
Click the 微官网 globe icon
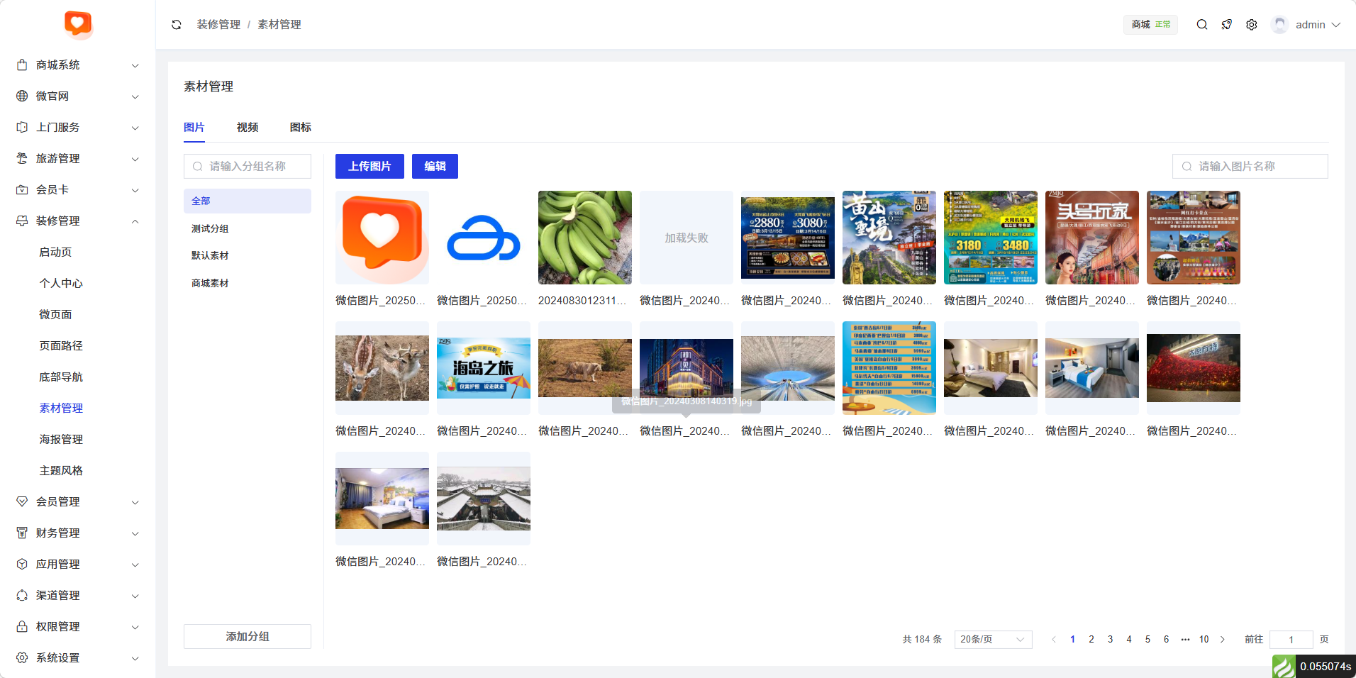click(22, 96)
